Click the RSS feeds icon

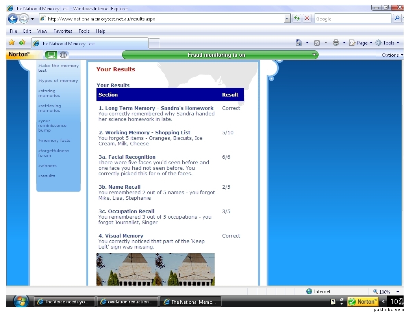(x=317, y=43)
